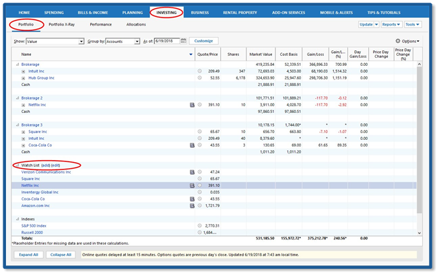Click the news icon beside Coca-Cola Co in Brokerage 3
Viewport: 439px width, 275px height.
coord(192,145)
